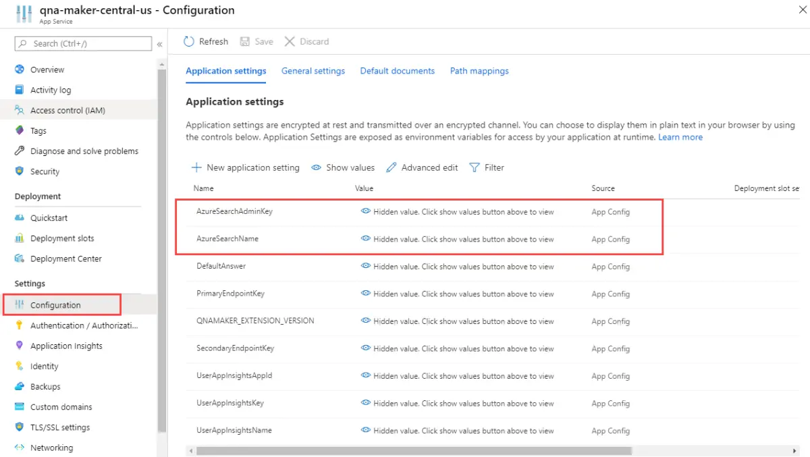Click the Advanced edit pencil icon
The image size is (810, 457).
point(391,167)
